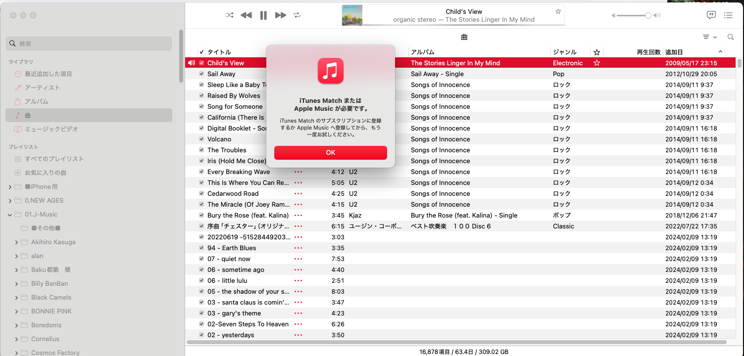Click the playback progress bar
The width and height of the screenshot is (744, 356).
463,24
